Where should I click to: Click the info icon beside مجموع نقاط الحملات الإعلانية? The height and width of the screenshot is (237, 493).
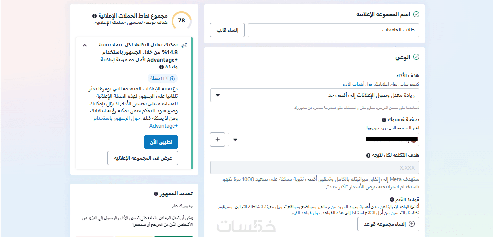coord(94,16)
